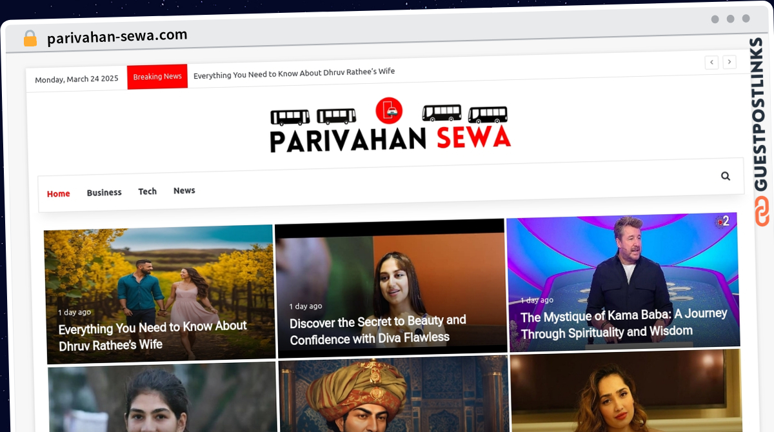Click '1 day ago' on Kama Baba article

pos(537,300)
